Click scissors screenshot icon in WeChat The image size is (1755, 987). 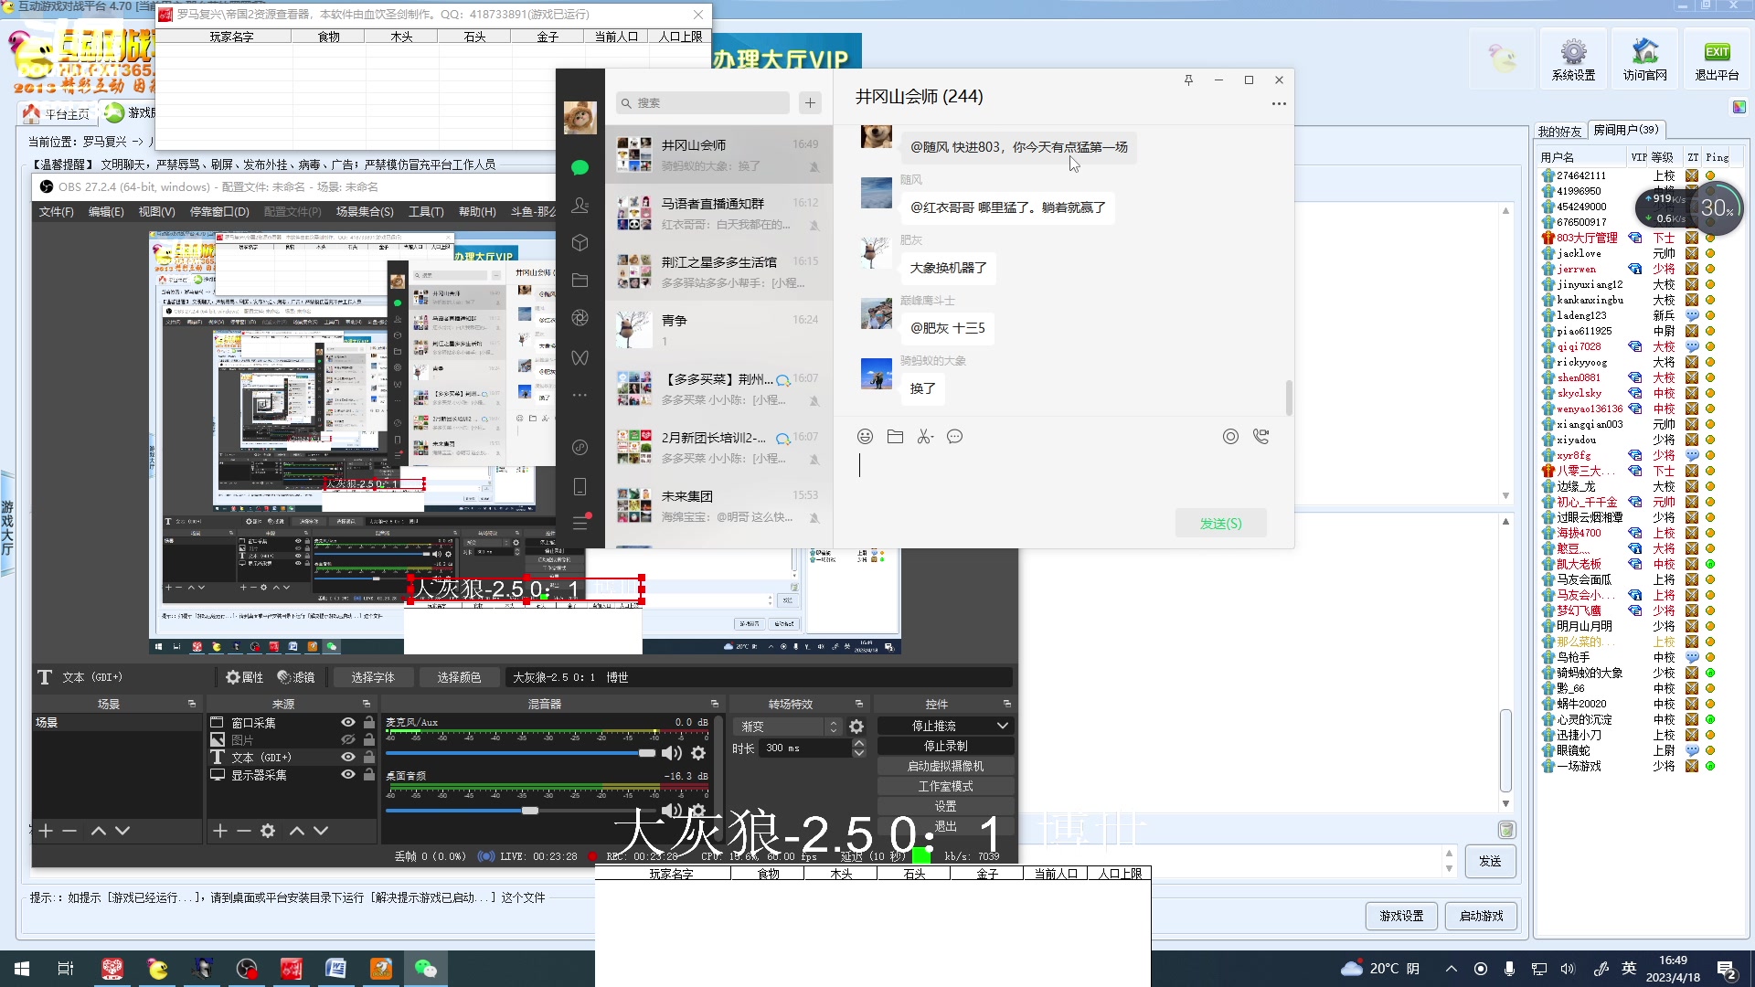[x=925, y=437]
